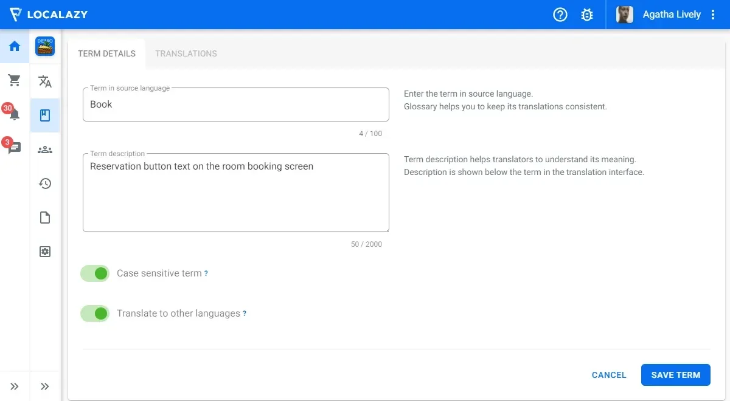730x401 pixels.
Task: Open the glossary book icon
Action: tap(45, 115)
